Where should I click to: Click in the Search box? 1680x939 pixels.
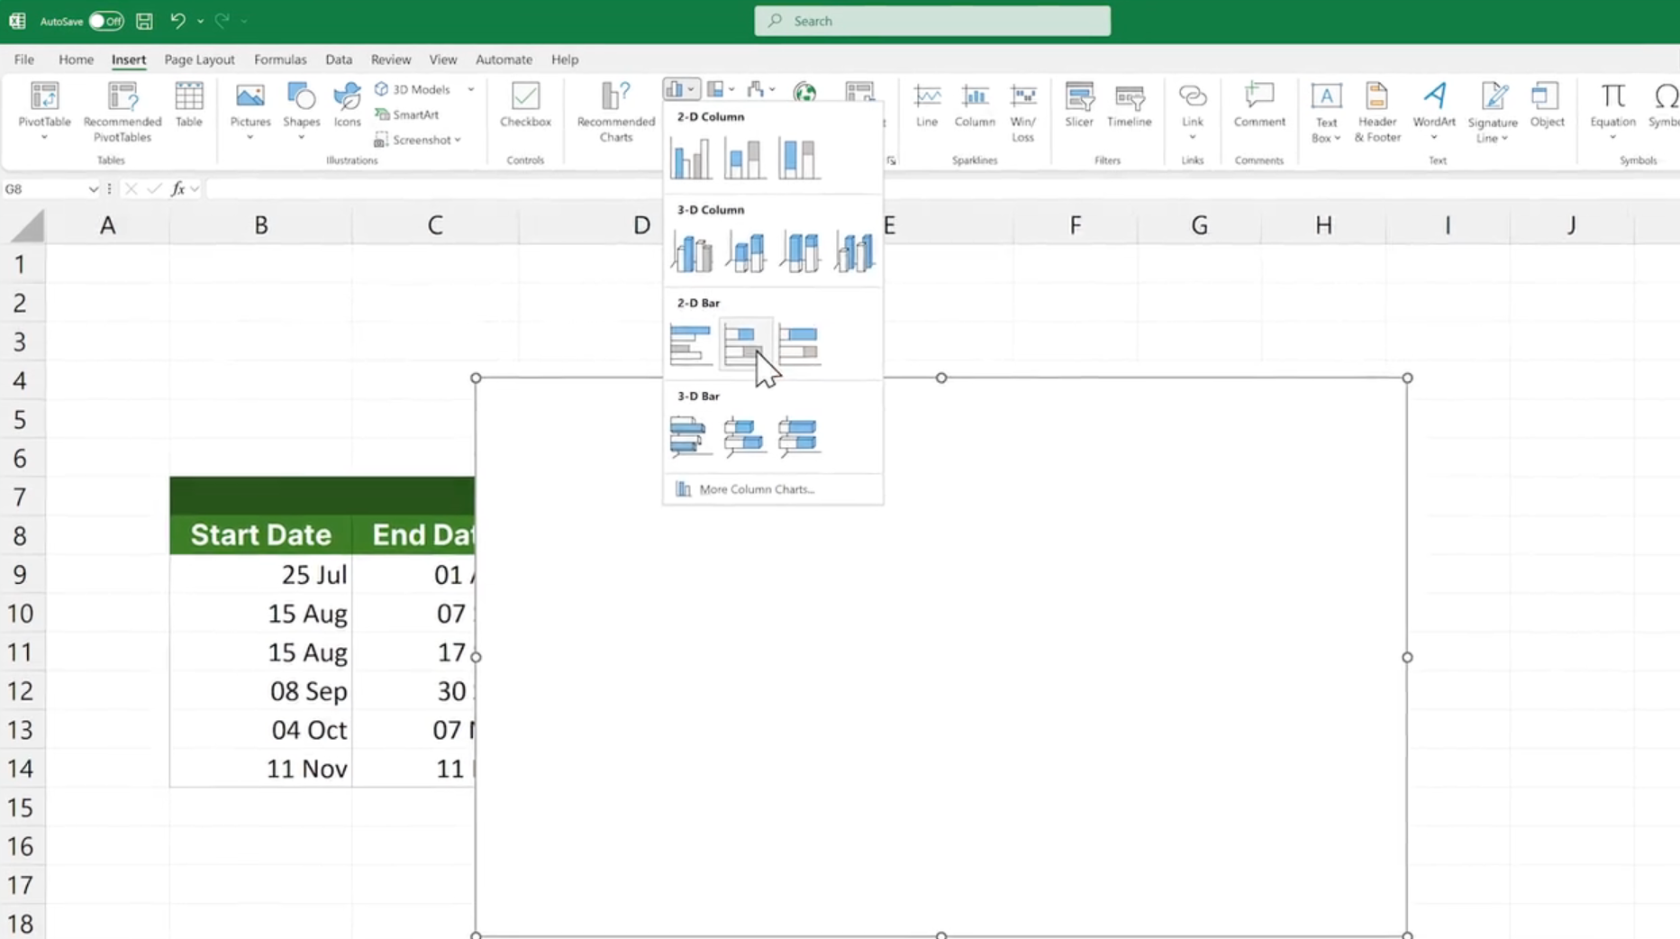point(932,21)
